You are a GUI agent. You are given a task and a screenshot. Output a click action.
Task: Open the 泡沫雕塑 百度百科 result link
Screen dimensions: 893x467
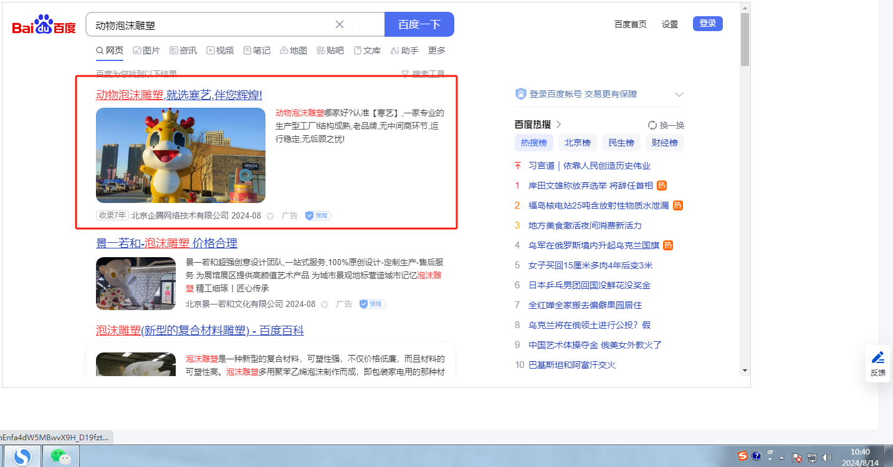click(x=200, y=330)
